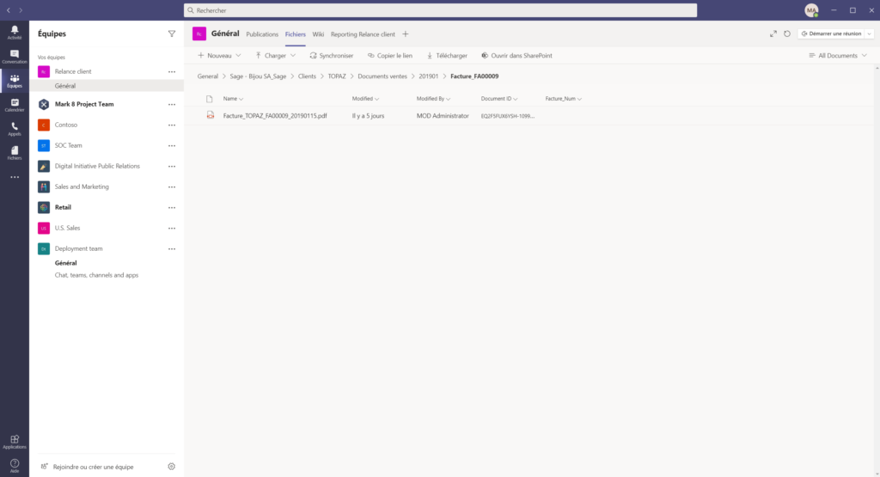Switch to the Publications tab
The image size is (880, 477).
(x=262, y=34)
